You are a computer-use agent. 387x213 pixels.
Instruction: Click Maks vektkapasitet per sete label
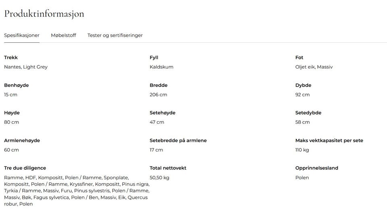329,140
